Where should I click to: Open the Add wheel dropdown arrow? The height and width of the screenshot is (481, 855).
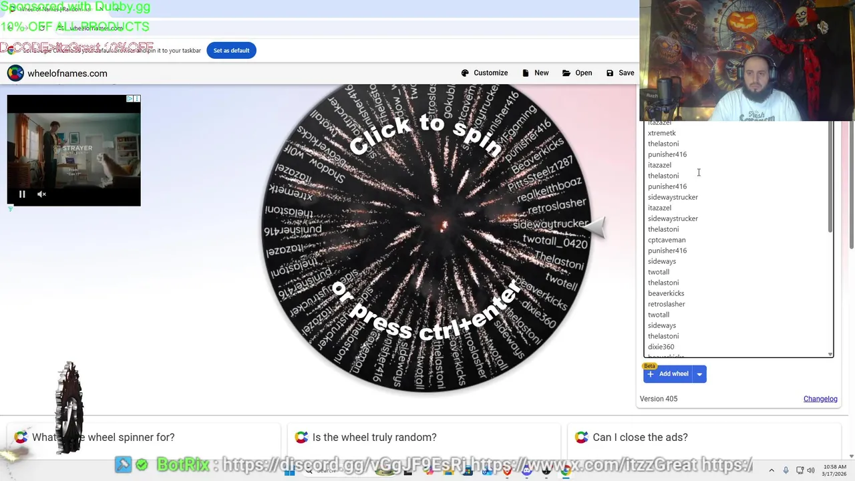[x=699, y=374]
